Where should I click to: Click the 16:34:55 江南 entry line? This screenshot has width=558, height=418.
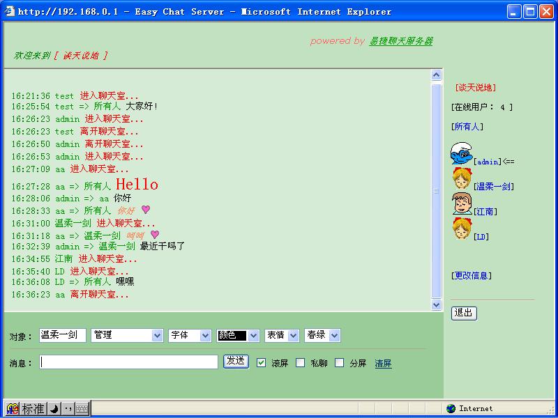point(74,258)
